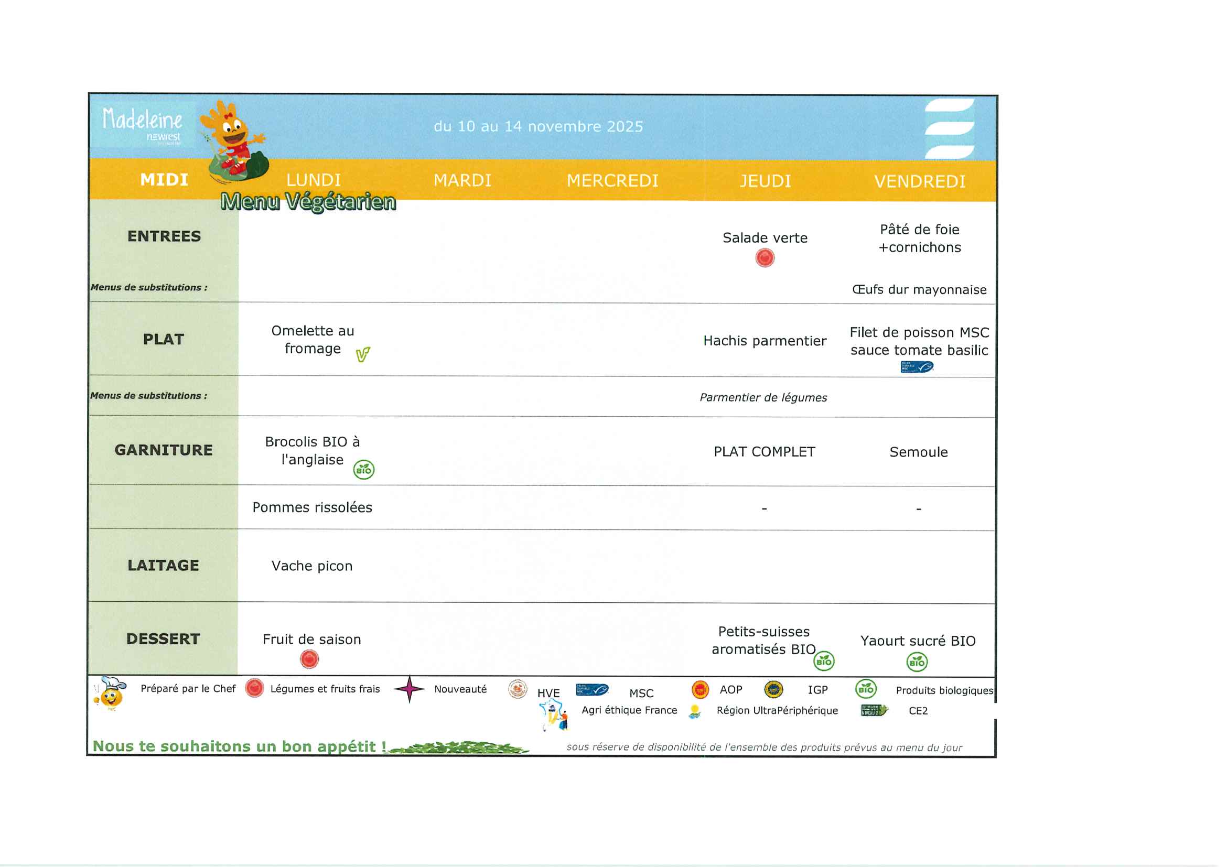This screenshot has height=867, width=1227.
Task: Click the red icon under Fruit de saison
Action: click(x=309, y=659)
